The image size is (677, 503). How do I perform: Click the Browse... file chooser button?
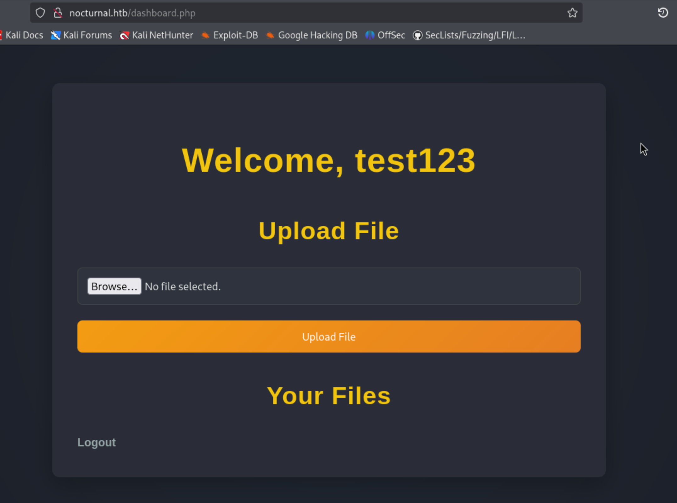(114, 286)
